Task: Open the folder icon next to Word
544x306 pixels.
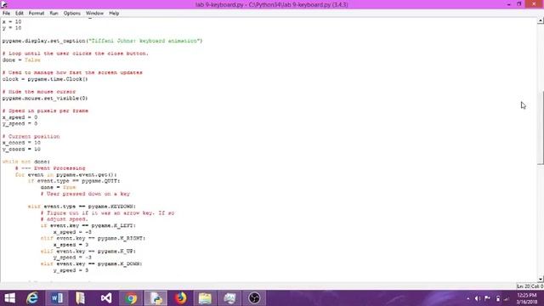Action: click(x=80, y=298)
